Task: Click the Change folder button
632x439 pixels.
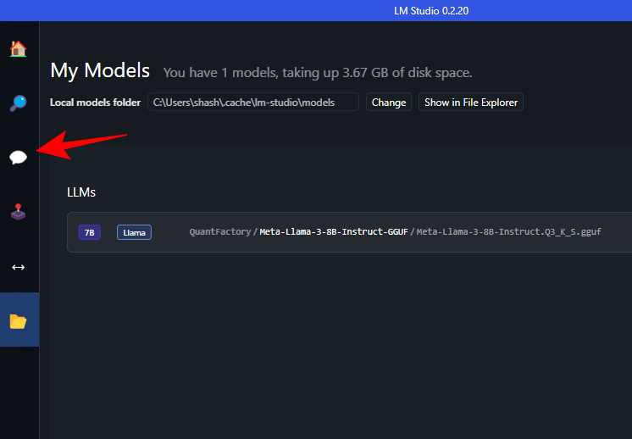Action: pos(389,103)
